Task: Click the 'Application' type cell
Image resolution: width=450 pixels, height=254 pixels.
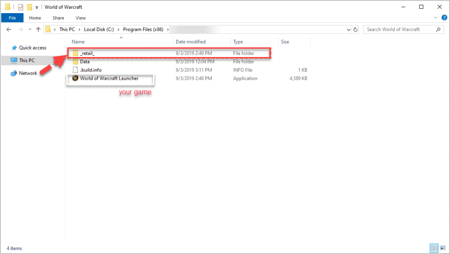Action: pyautogui.click(x=245, y=78)
